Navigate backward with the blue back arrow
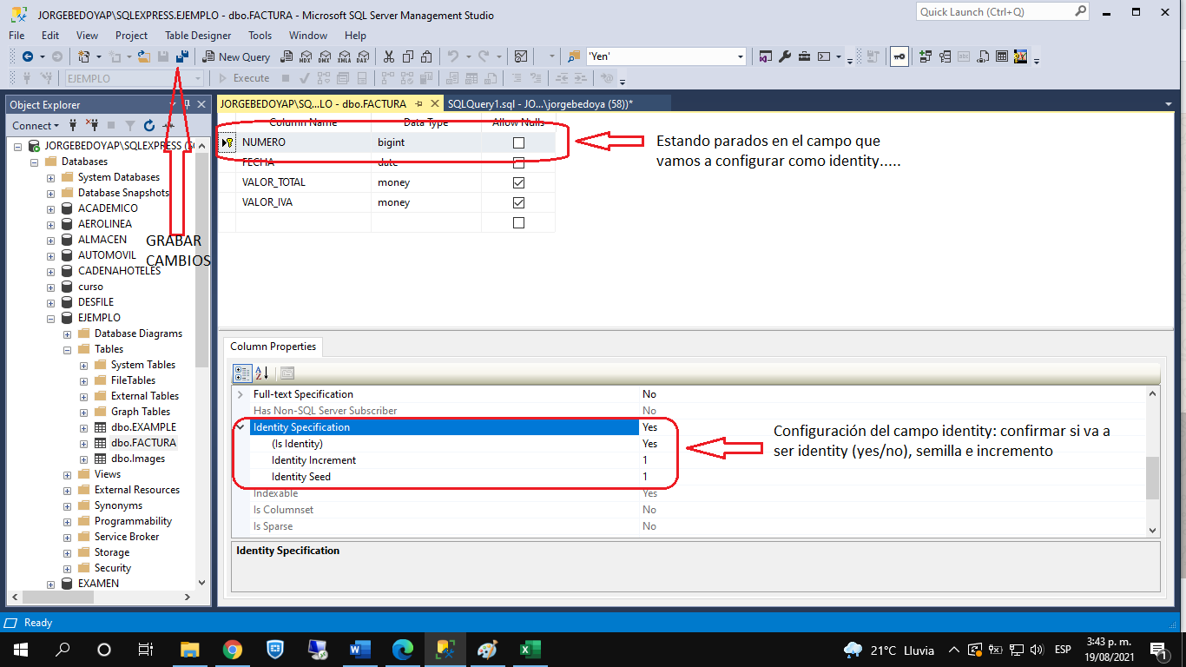Screen dimensions: 1186x667 28,56
